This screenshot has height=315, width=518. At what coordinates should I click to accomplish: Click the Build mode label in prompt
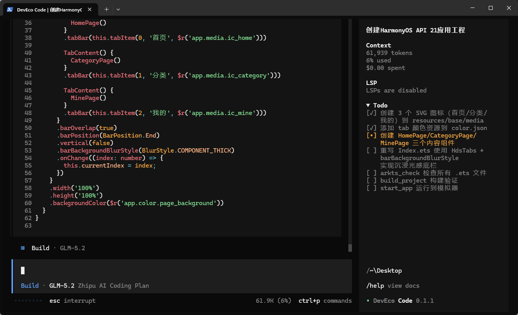[30, 285]
